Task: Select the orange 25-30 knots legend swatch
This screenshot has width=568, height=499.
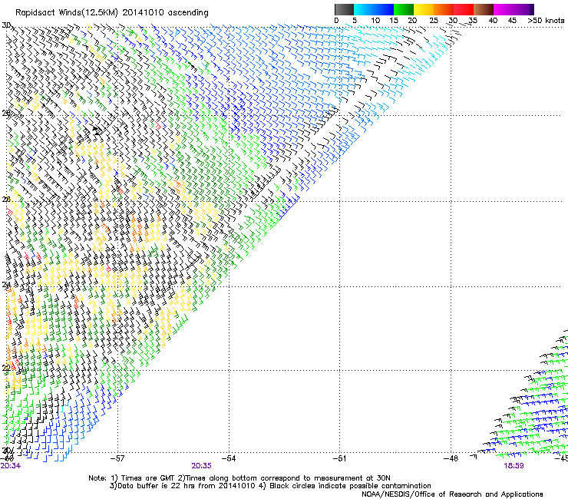Action: (x=444, y=9)
